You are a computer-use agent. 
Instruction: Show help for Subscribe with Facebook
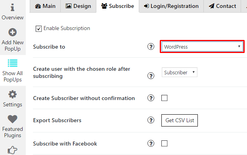[x=151, y=144]
